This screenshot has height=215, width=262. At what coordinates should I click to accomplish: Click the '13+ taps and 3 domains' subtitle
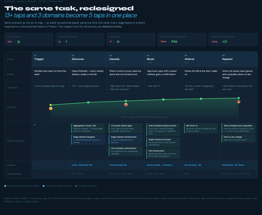tap(70, 15)
